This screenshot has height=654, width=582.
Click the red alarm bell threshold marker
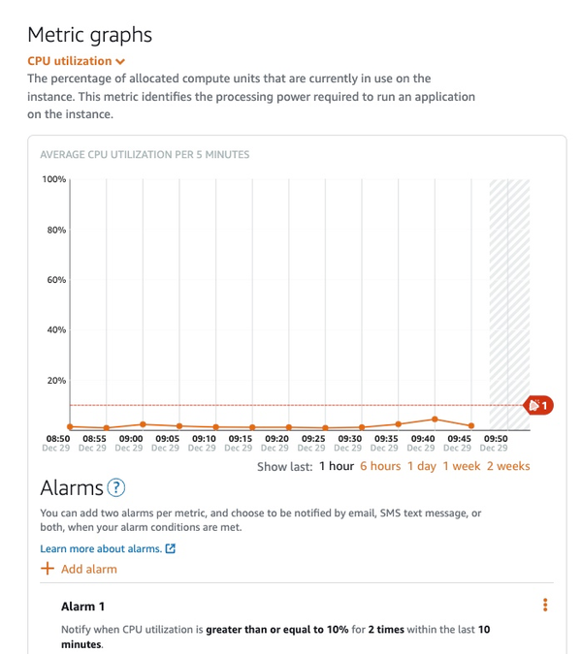click(x=538, y=405)
